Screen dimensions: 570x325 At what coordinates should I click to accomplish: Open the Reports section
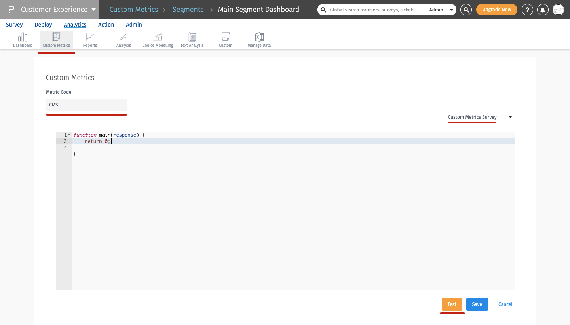pyautogui.click(x=90, y=40)
